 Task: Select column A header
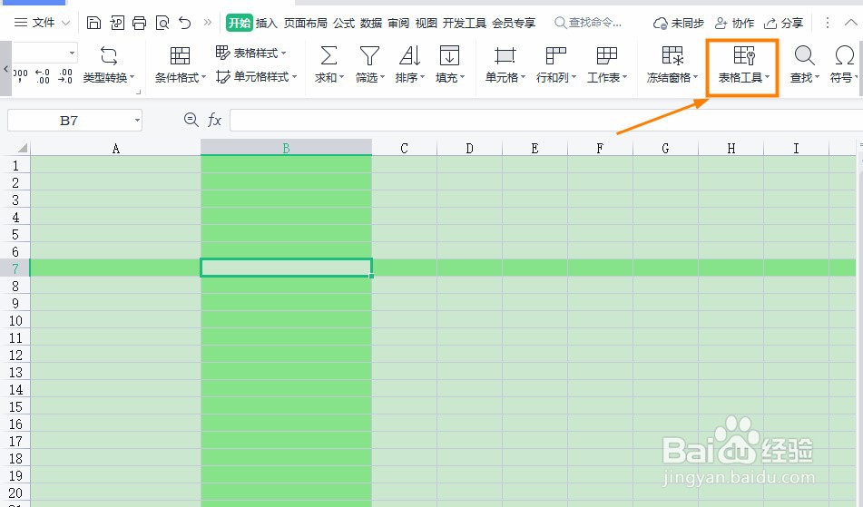tap(115, 148)
